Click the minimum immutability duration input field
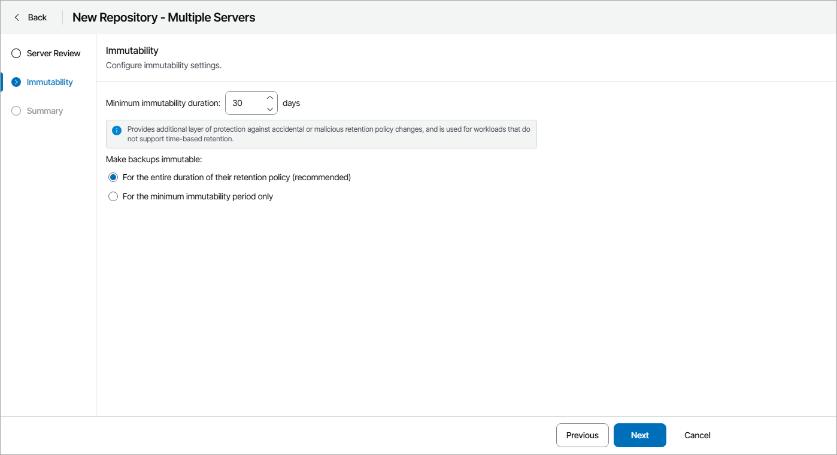This screenshot has width=837, height=455. pos(245,102)
